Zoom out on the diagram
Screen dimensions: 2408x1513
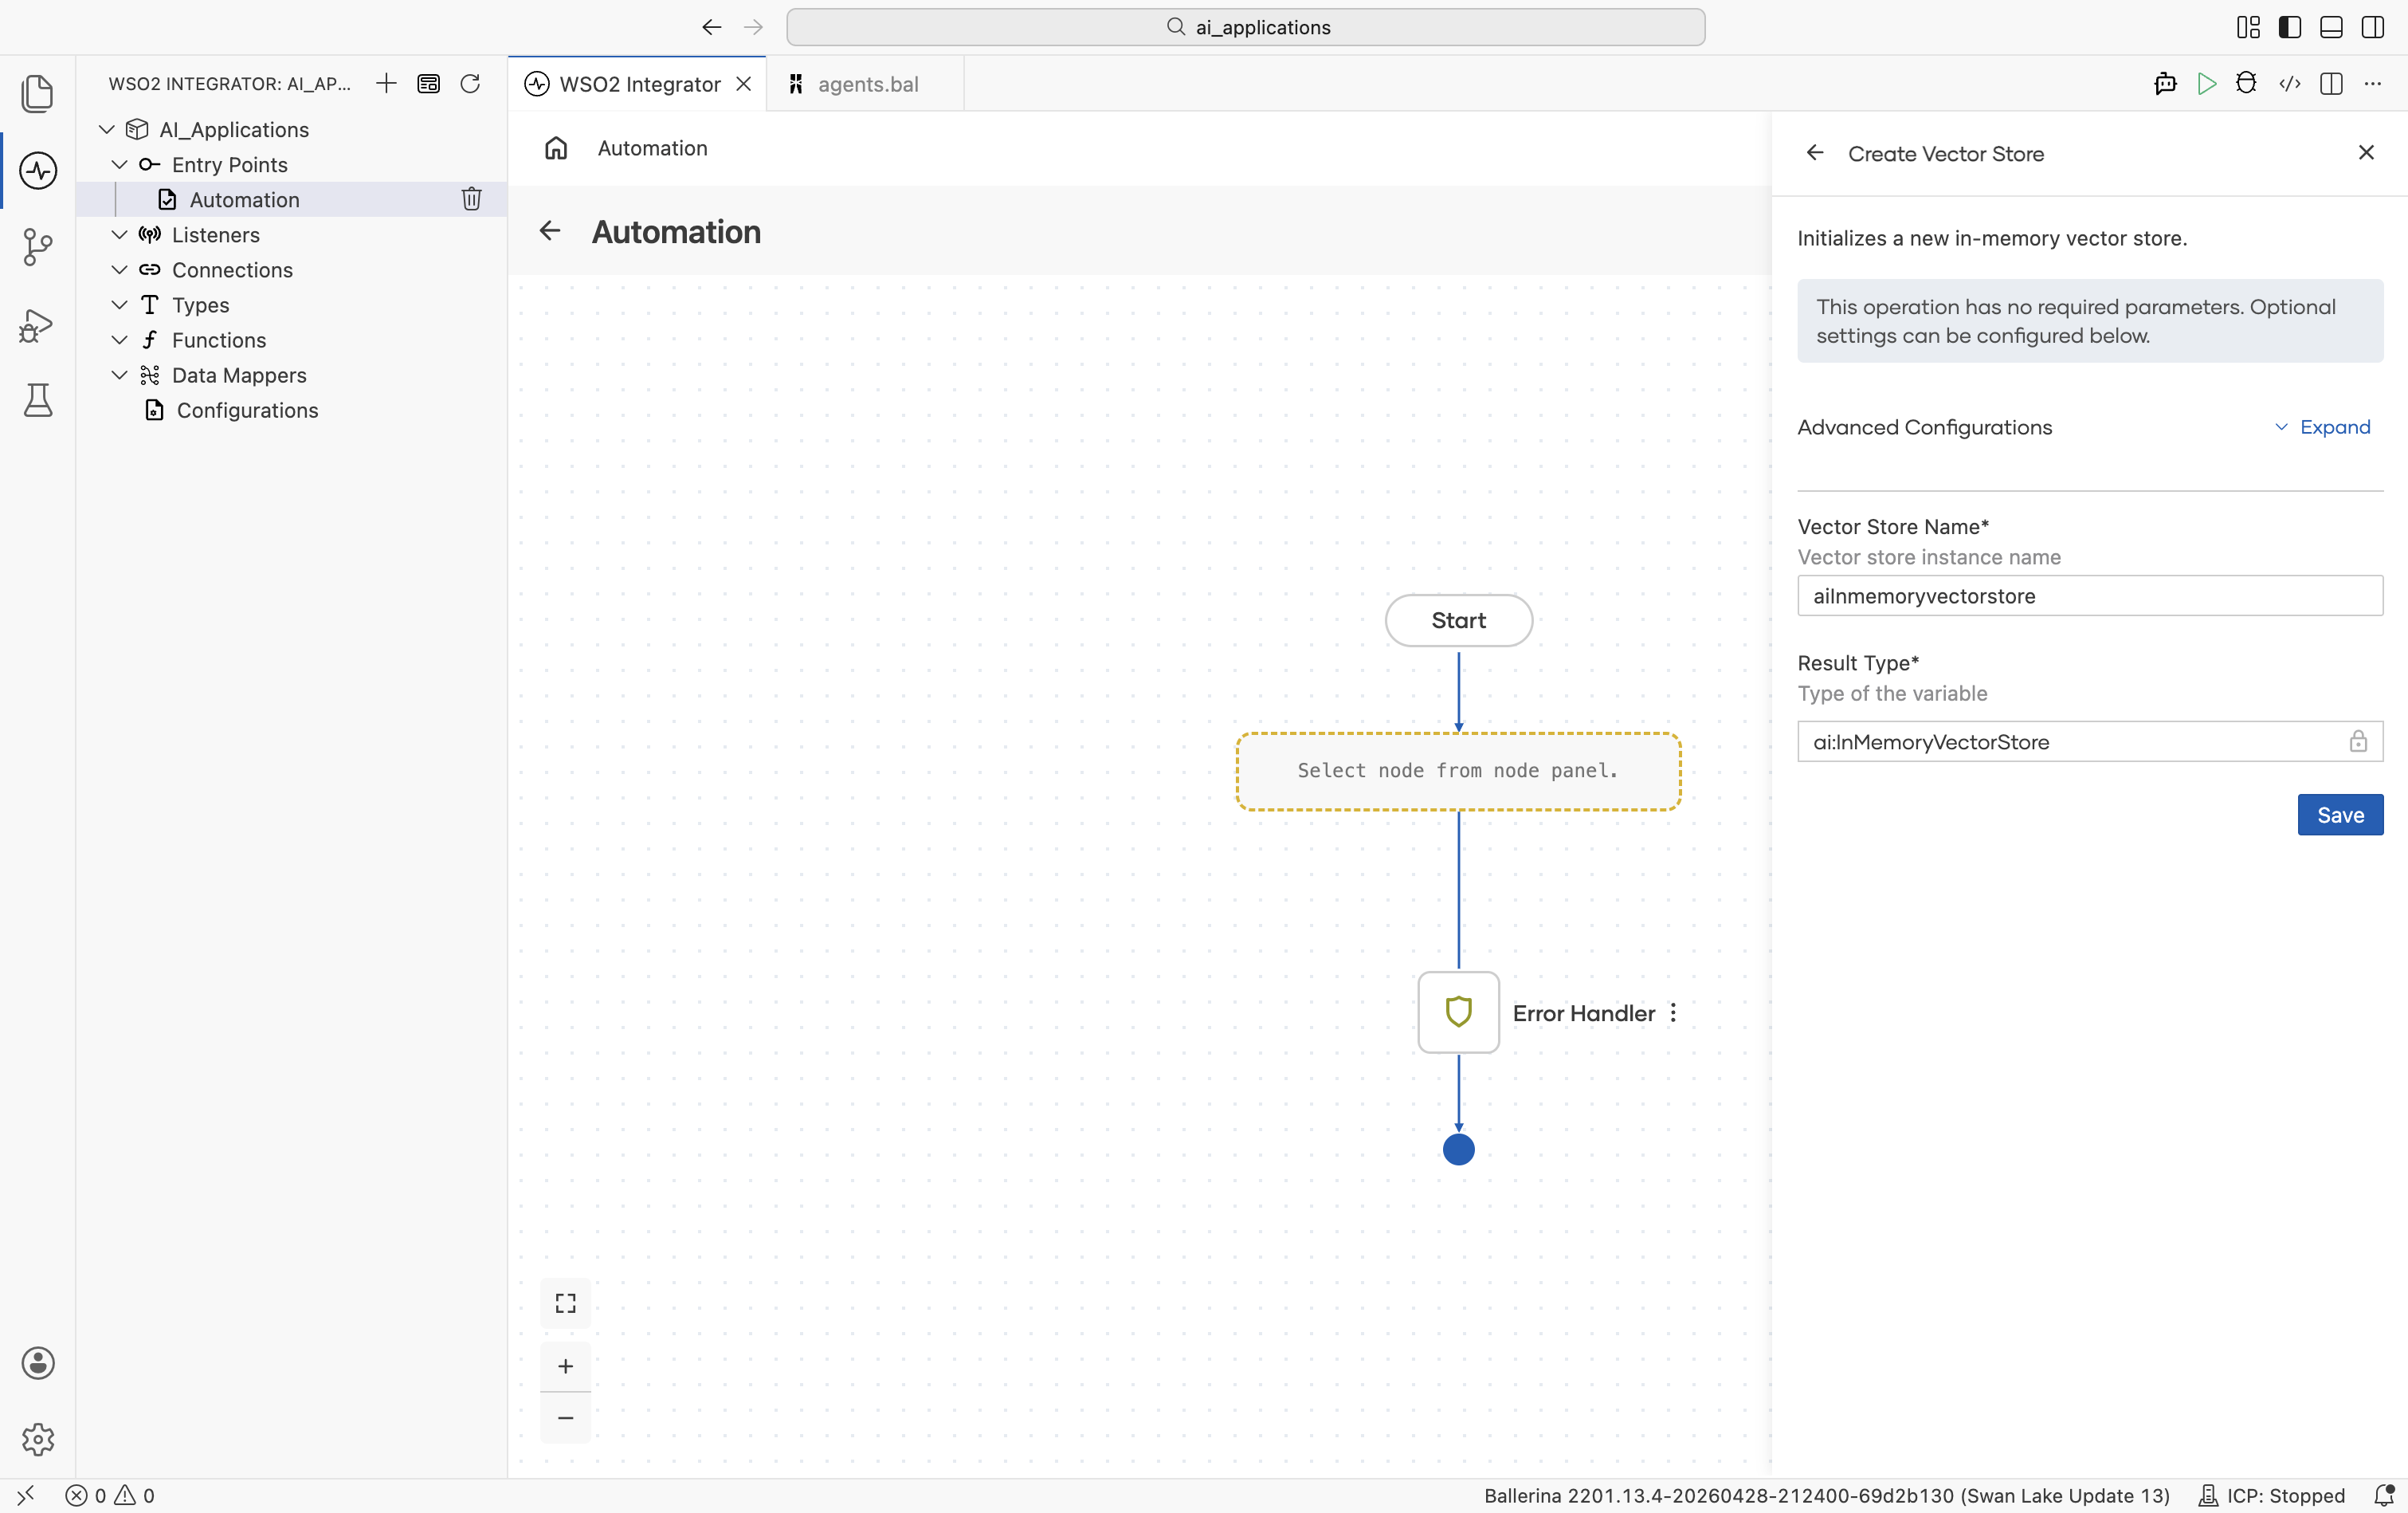tap(566, 1418)
